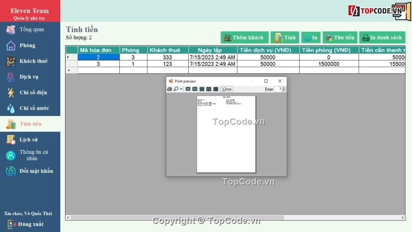Click the exit door icon at top right
The width and height of the screenshot is (412, 232).
[402, 11]
